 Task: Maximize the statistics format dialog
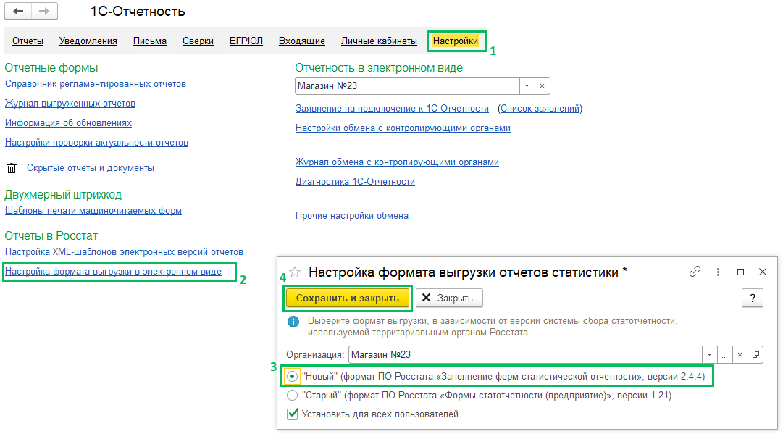click(x=740, y=272)
